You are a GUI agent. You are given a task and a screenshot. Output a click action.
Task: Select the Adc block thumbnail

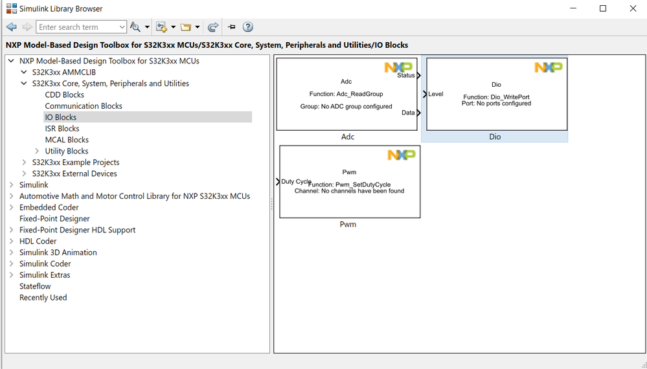[x=346, y=94]
